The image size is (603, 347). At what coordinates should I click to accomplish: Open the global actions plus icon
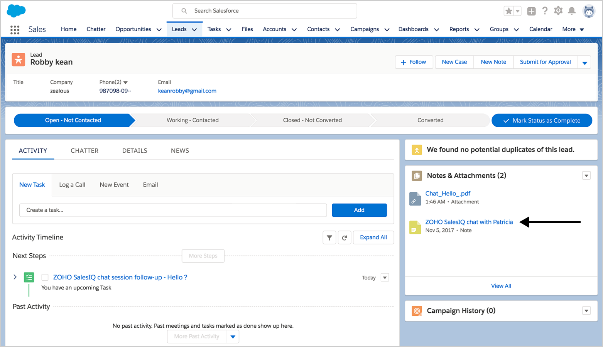(x=531, y=11)
